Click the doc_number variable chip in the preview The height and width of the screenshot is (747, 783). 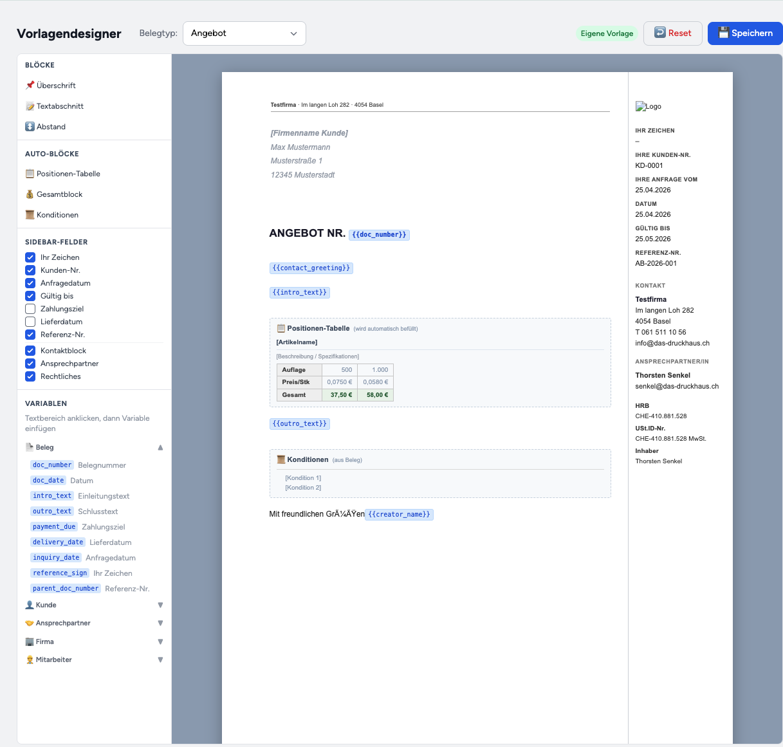pyautogui.click(x=380, y=234)
